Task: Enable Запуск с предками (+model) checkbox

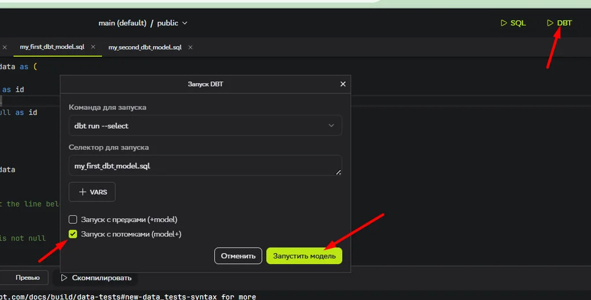Action: tap(73, 219)
